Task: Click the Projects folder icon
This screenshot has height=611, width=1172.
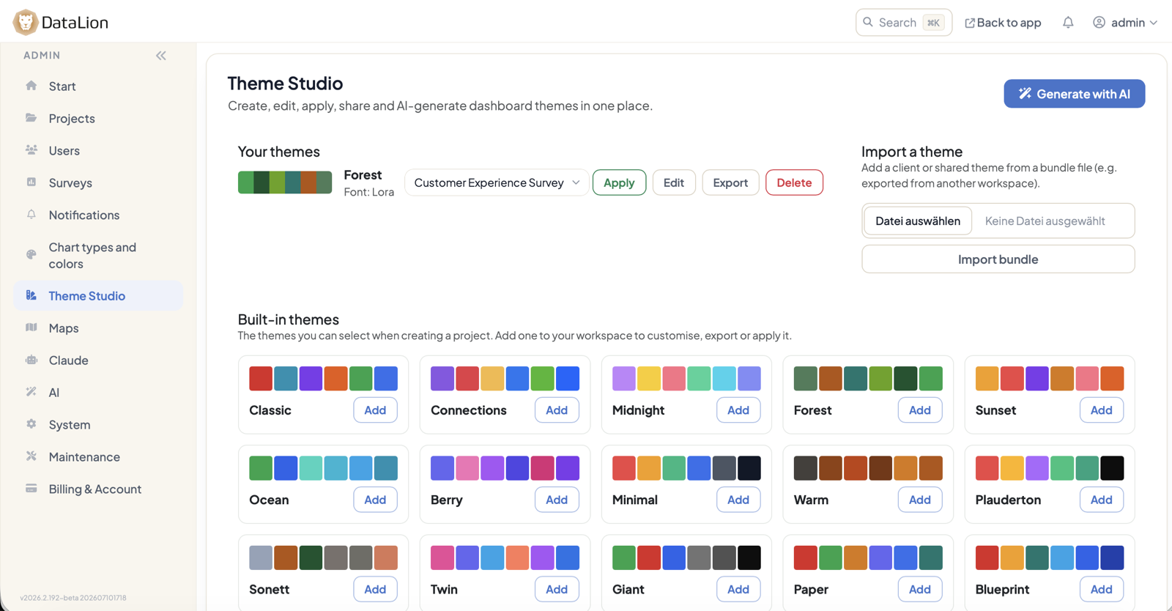Action: pos(31,118)
